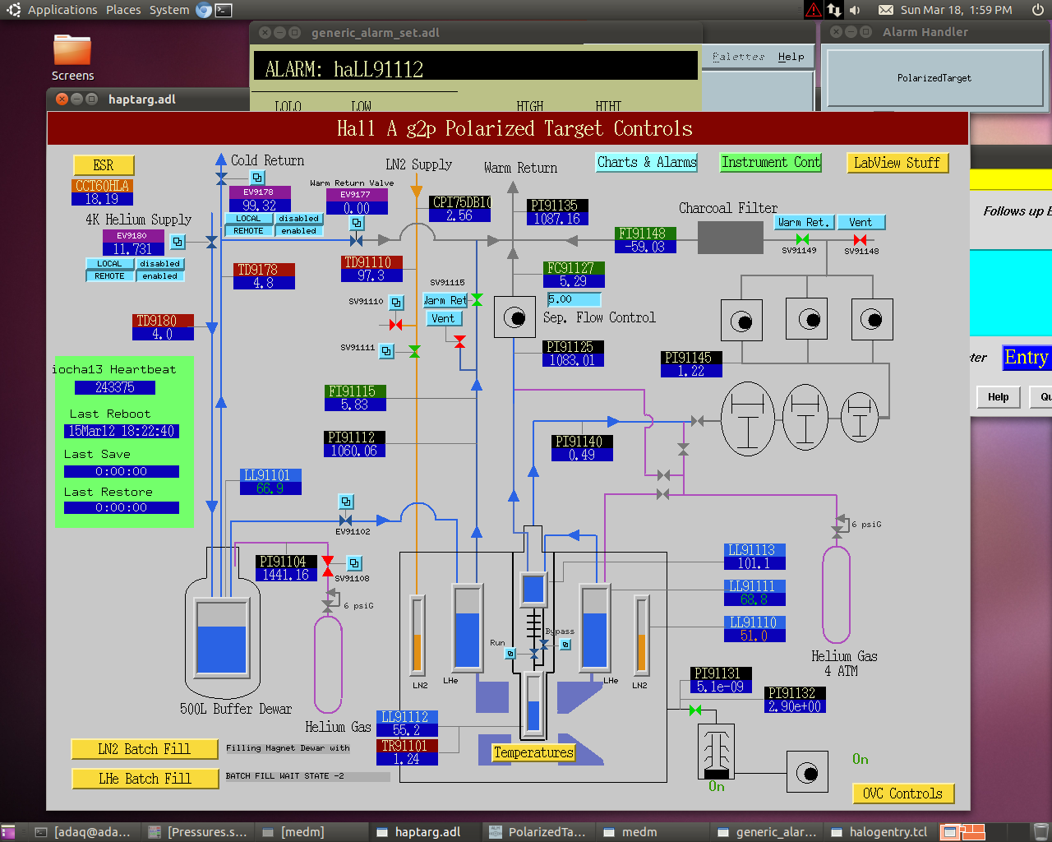
Task: Open the web browser launcher in top panel
Action: [x=204, y=10]
